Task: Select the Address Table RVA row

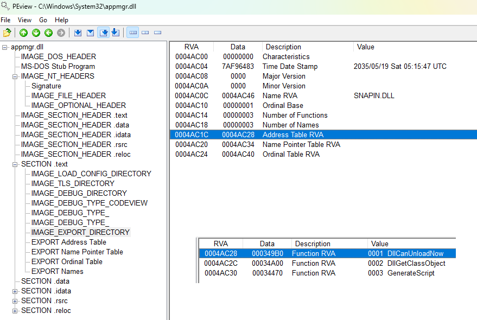Action: 323,135
